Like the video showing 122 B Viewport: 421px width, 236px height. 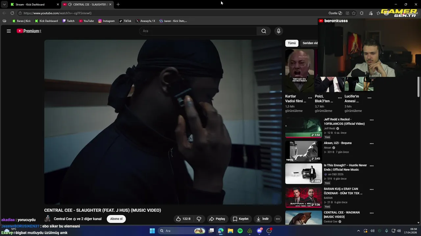point(183,219)
